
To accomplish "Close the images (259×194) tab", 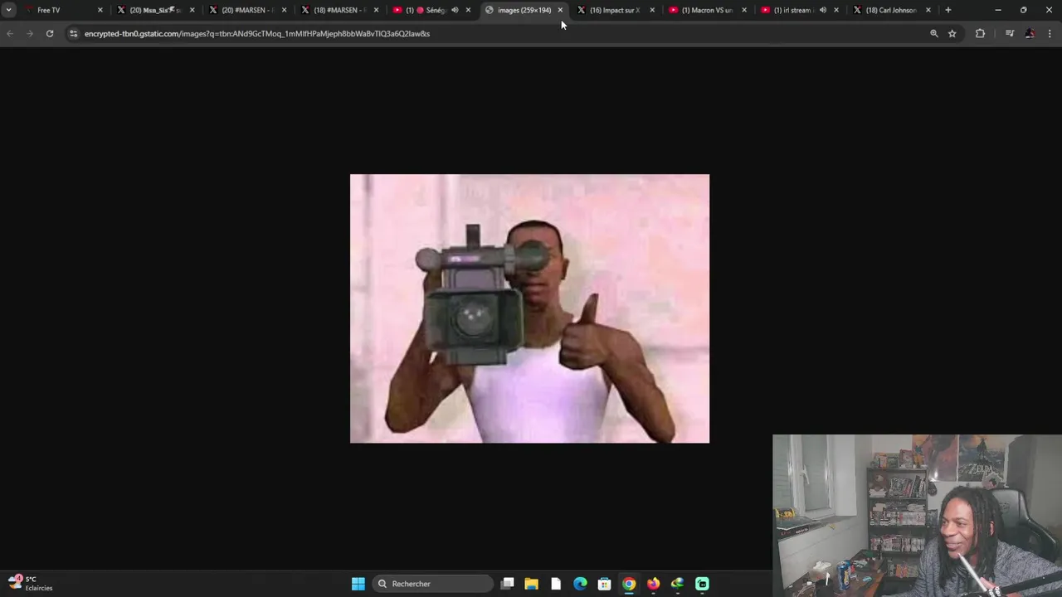I will pos(560,10).
